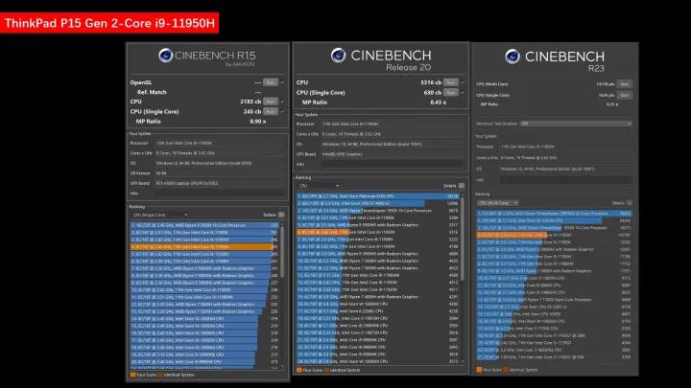
Task: Select orange highlighted ranking row in R23
Action: (x=555, y=235)
